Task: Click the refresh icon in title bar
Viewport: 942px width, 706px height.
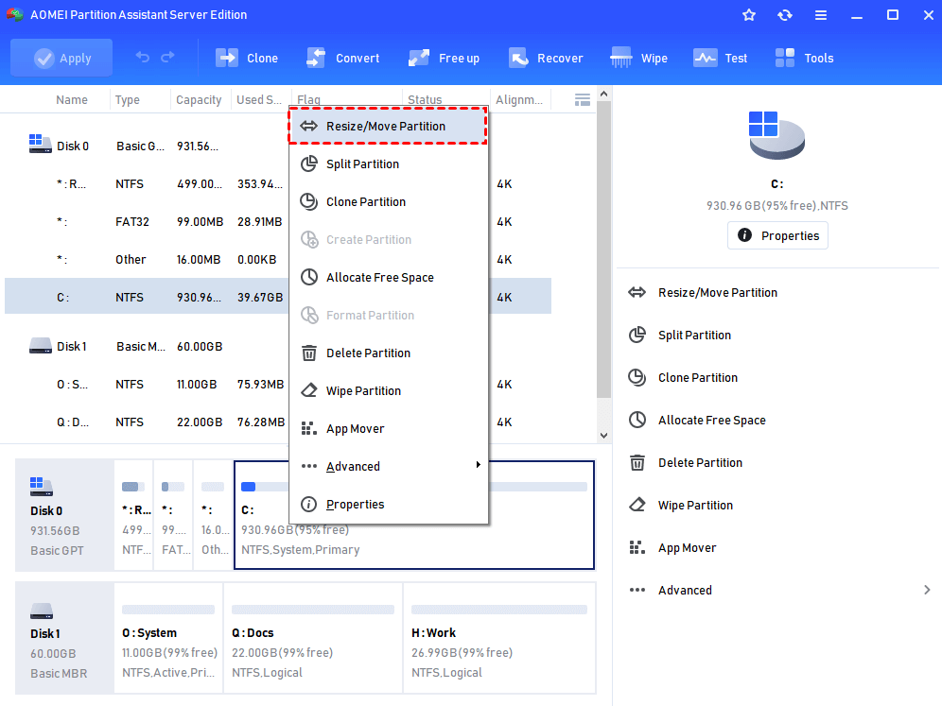Action: coord(785,15)
